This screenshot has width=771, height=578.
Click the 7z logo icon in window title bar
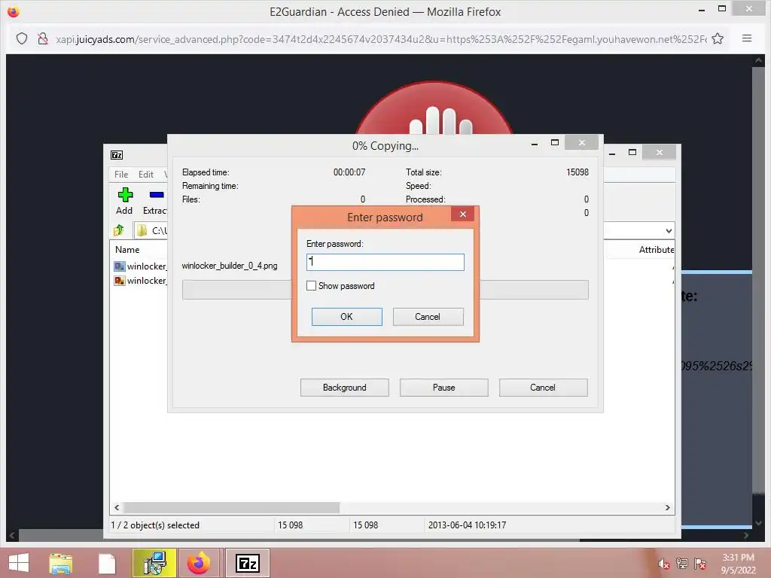point(117,155)
